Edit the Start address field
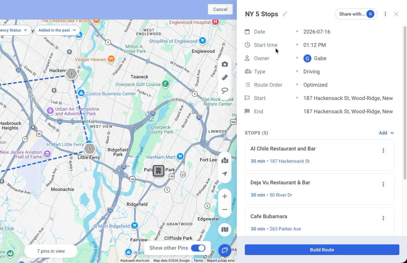 coord(348,98)
